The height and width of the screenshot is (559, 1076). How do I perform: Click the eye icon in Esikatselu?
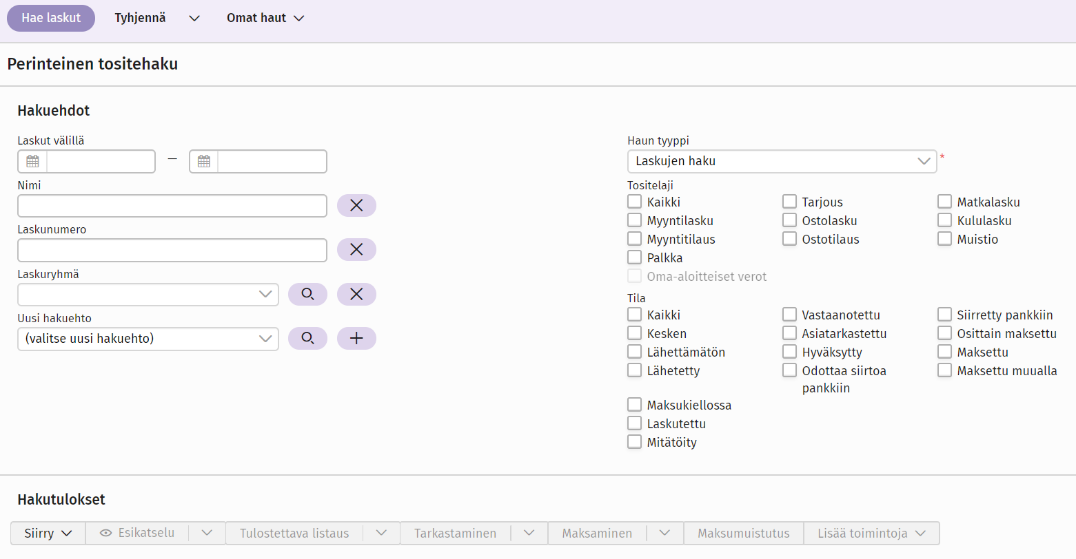105,533
